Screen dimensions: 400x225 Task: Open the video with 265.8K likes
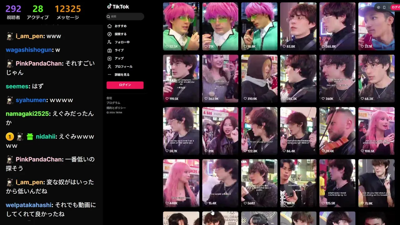[x=337, y=26]
